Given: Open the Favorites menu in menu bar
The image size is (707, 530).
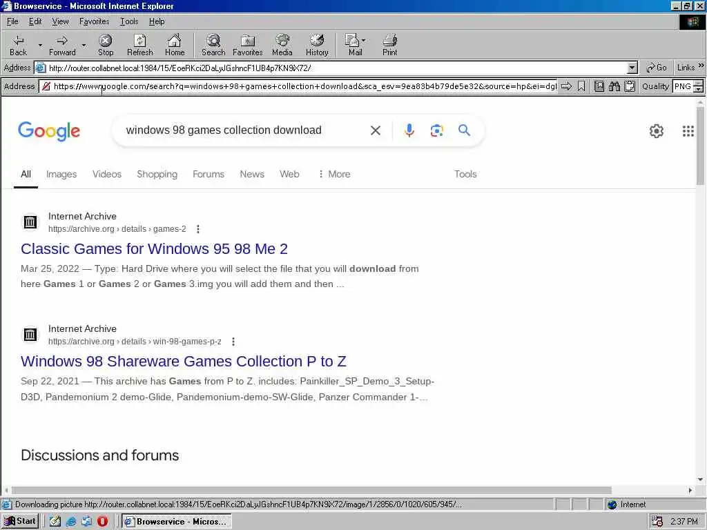Looking at the screenshot, I should click(94, 21).
